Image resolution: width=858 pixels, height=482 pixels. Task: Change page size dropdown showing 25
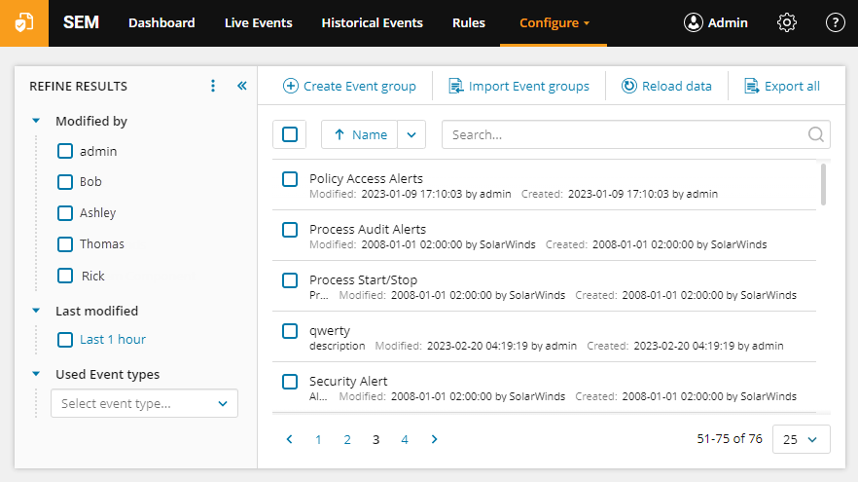coord(802,439)
